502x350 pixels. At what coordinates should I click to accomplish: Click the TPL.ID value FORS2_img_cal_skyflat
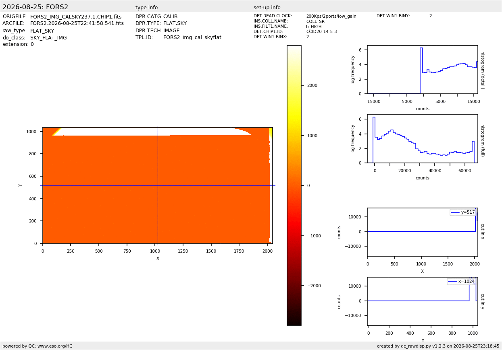[192, 38]
